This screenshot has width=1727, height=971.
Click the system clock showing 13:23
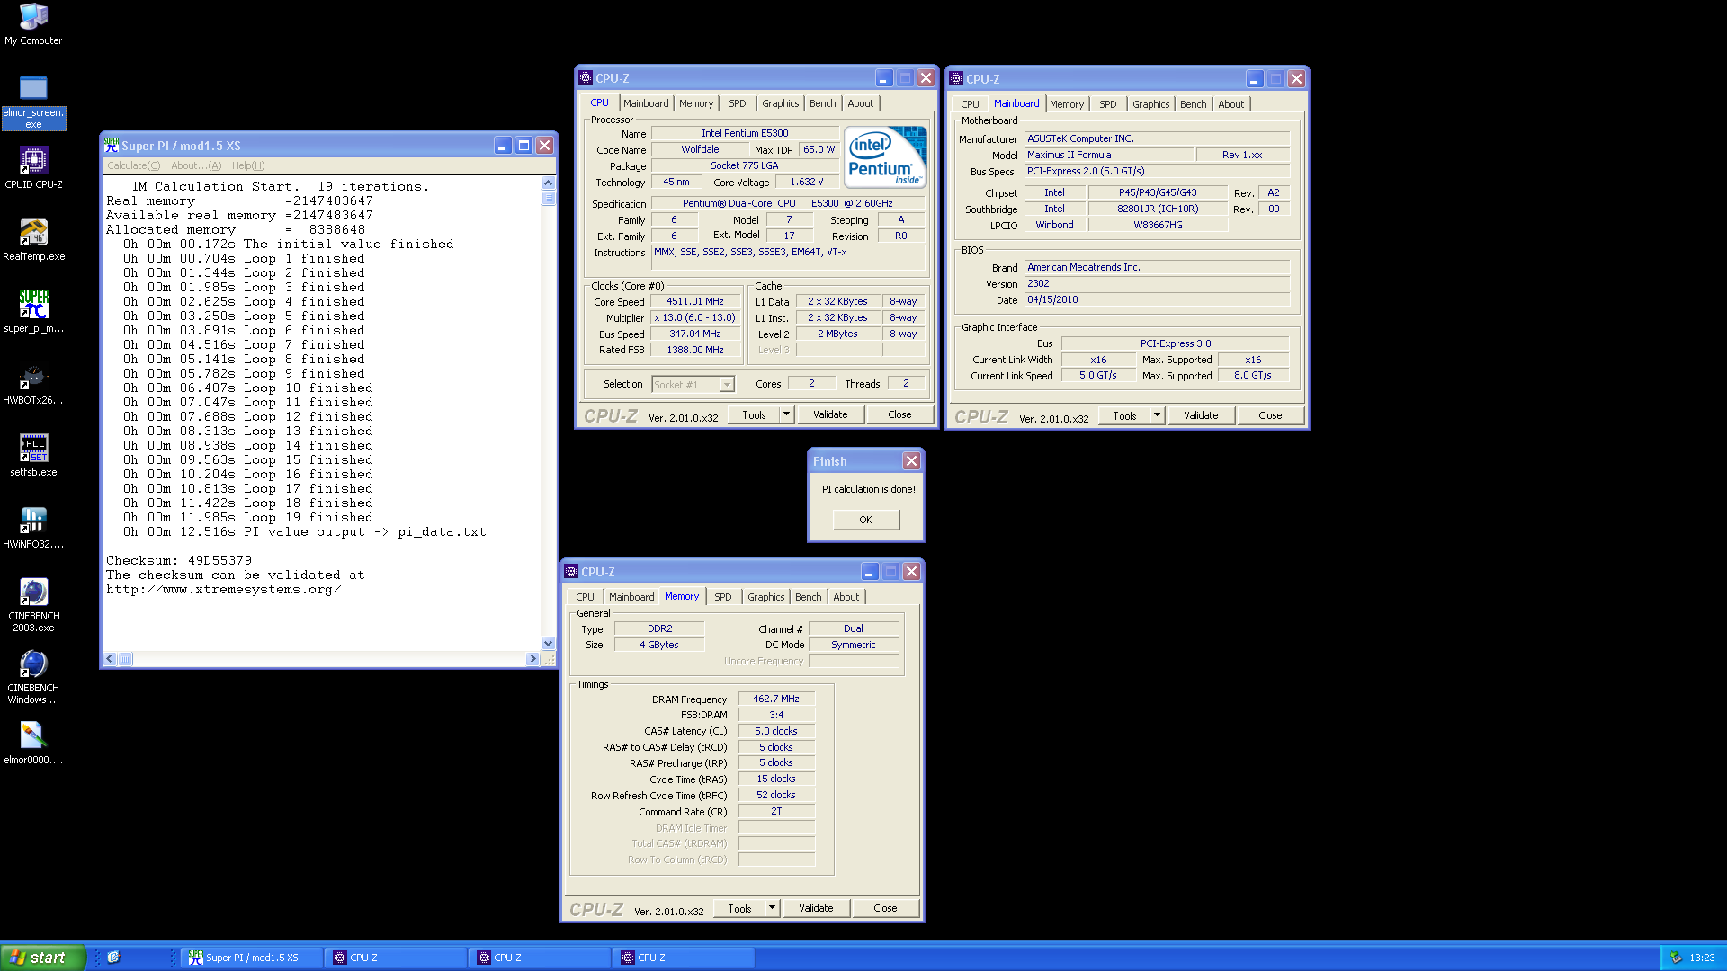coord(1702,958)
